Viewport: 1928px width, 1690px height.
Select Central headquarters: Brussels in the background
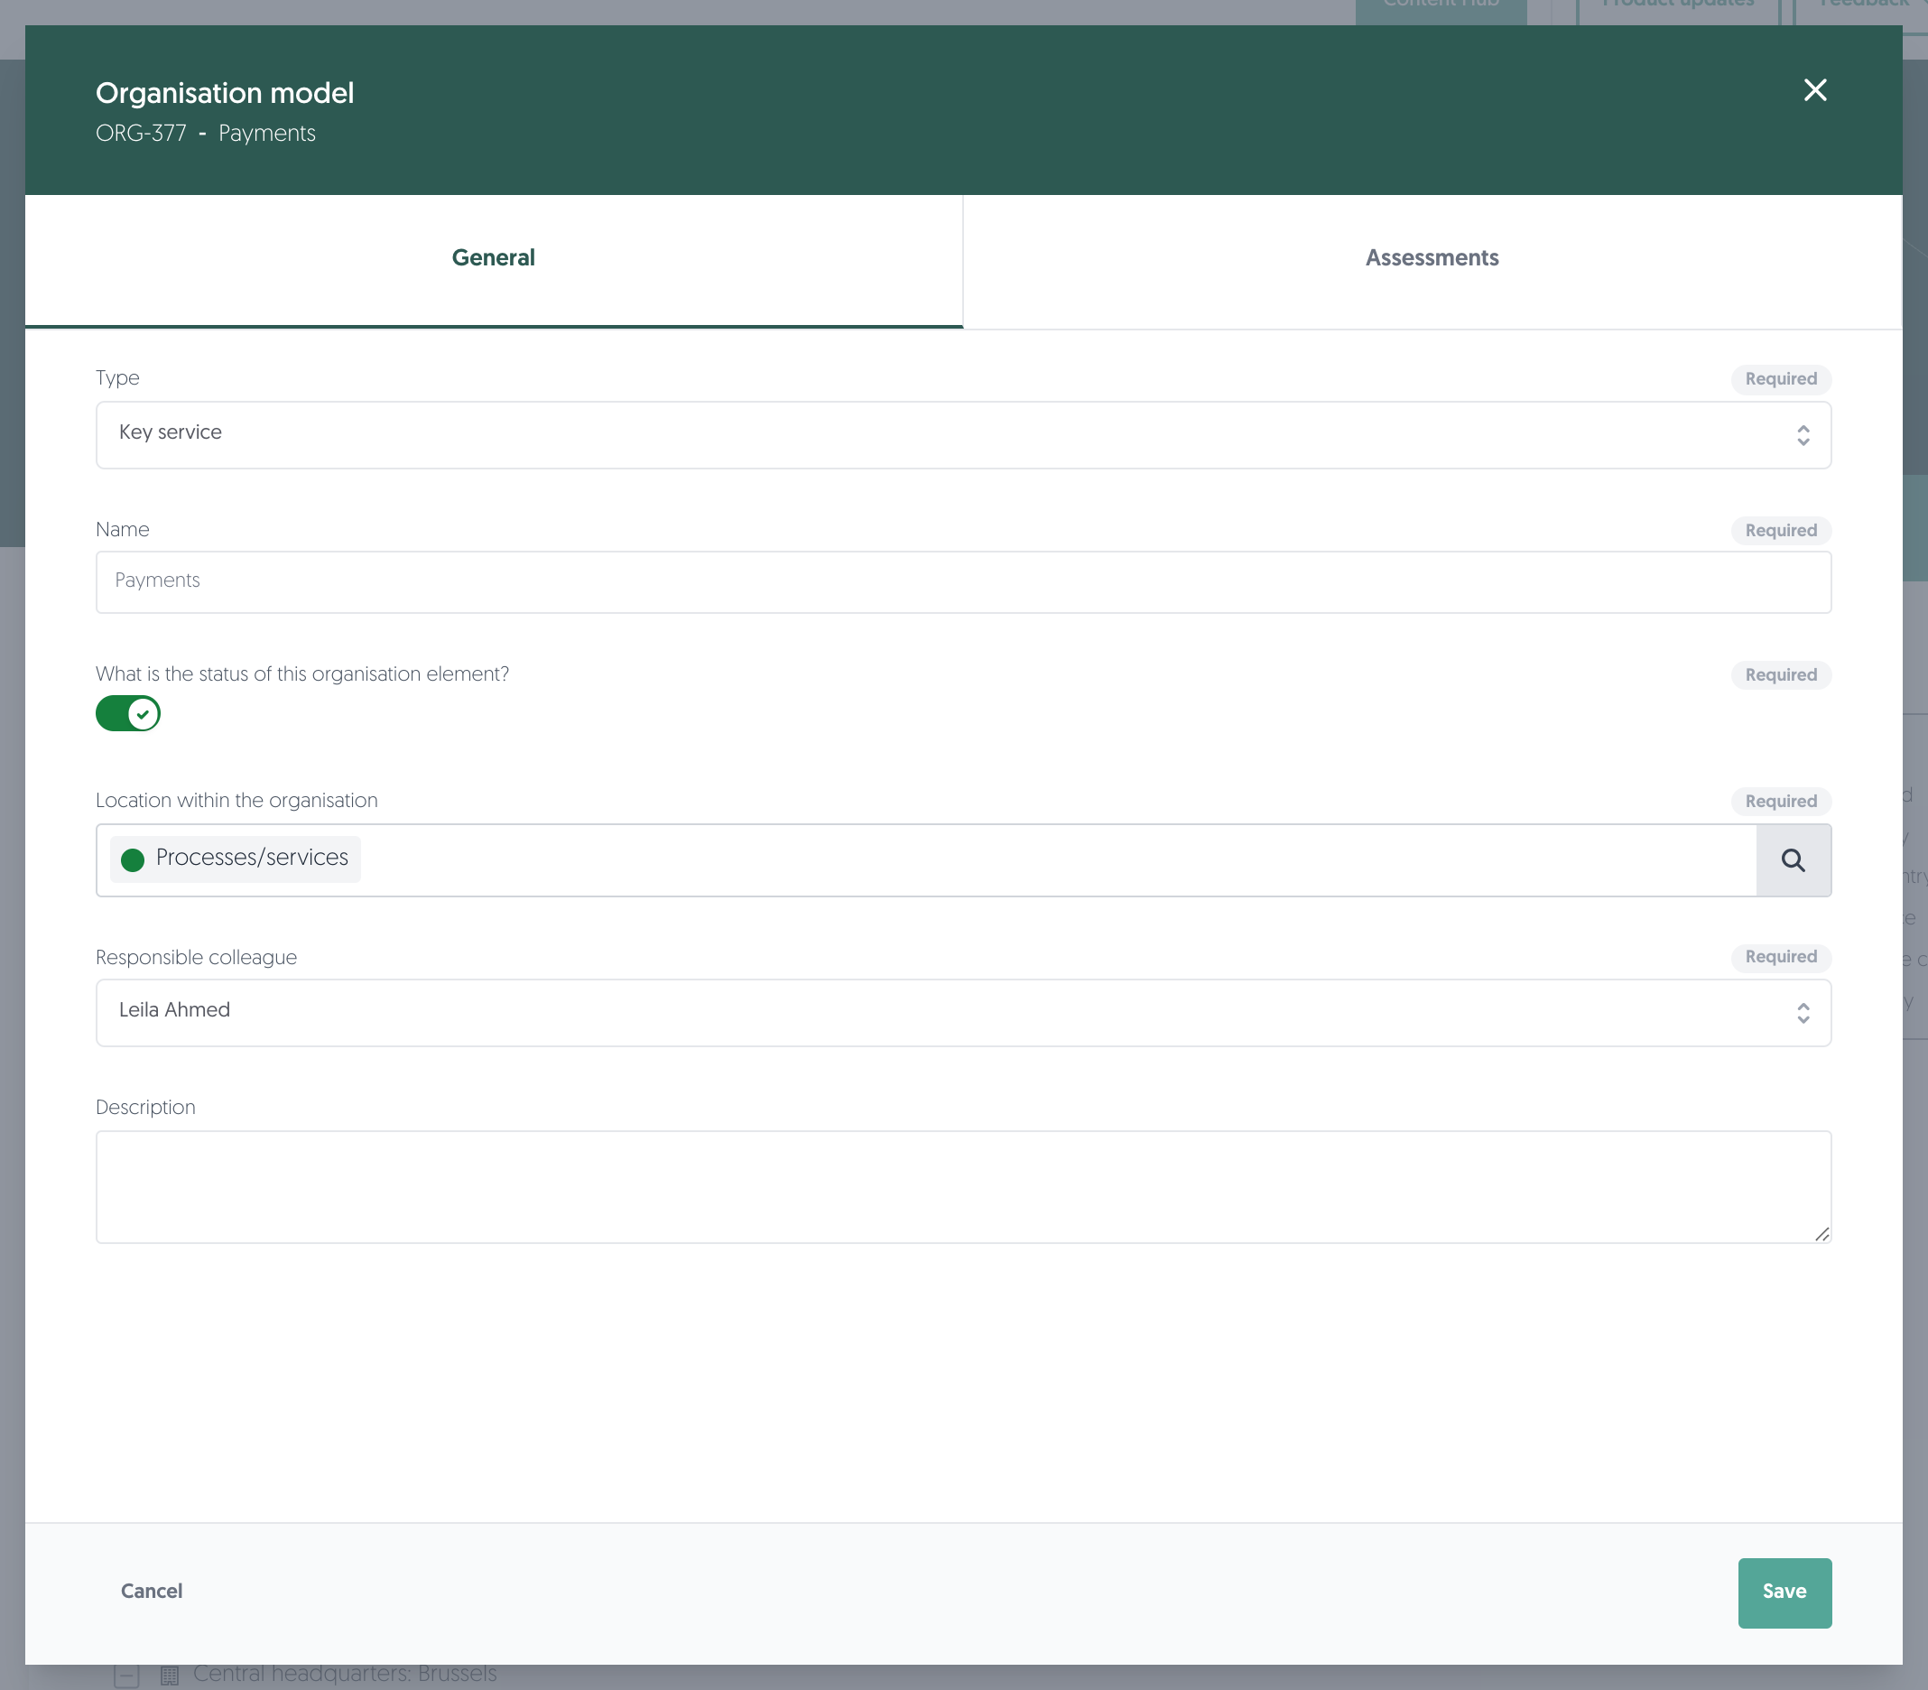[x=345, y=1674]
